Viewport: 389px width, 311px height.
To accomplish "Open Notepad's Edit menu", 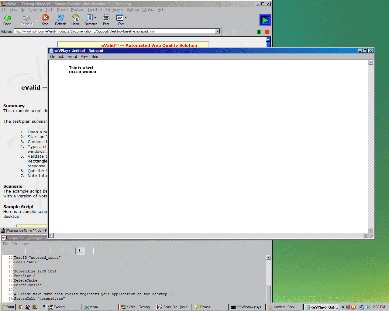I will [61, 56].
